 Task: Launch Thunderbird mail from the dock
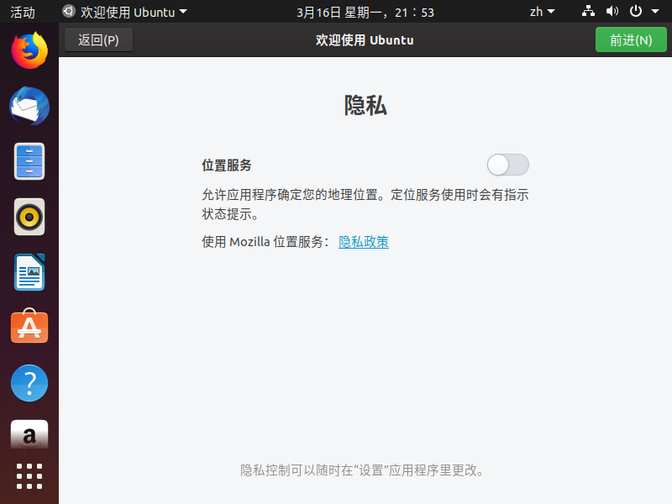tap(29, 106)
